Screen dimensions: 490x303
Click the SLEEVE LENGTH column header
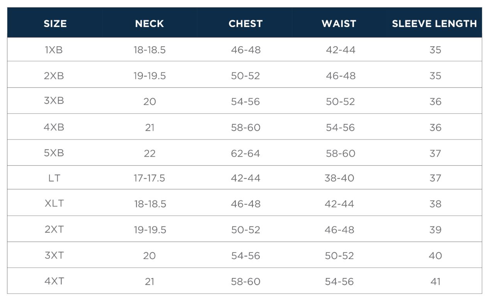(x=434, y=24)
